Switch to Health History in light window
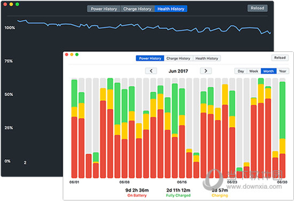Image resolution: width=294 pixels, height=201 pixels. coord(207,58)
